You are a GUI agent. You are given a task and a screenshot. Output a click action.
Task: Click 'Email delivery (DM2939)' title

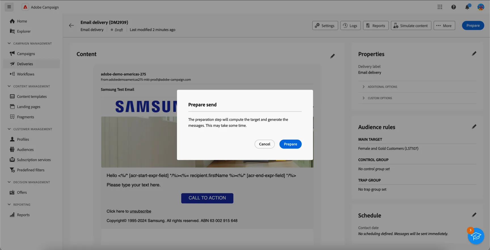104,22
